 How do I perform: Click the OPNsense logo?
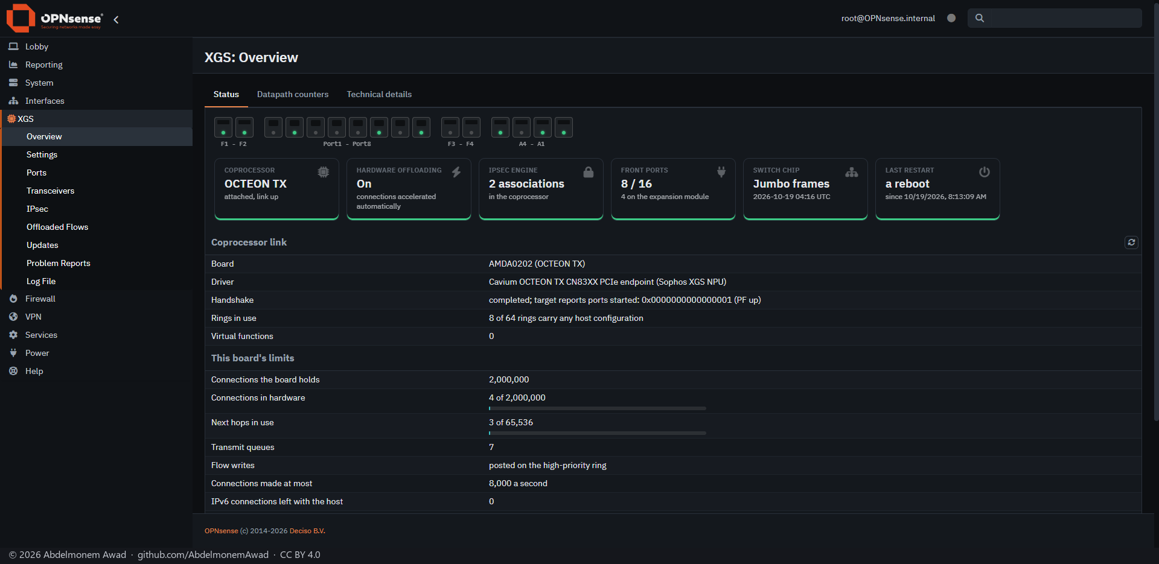pos(55,18)
